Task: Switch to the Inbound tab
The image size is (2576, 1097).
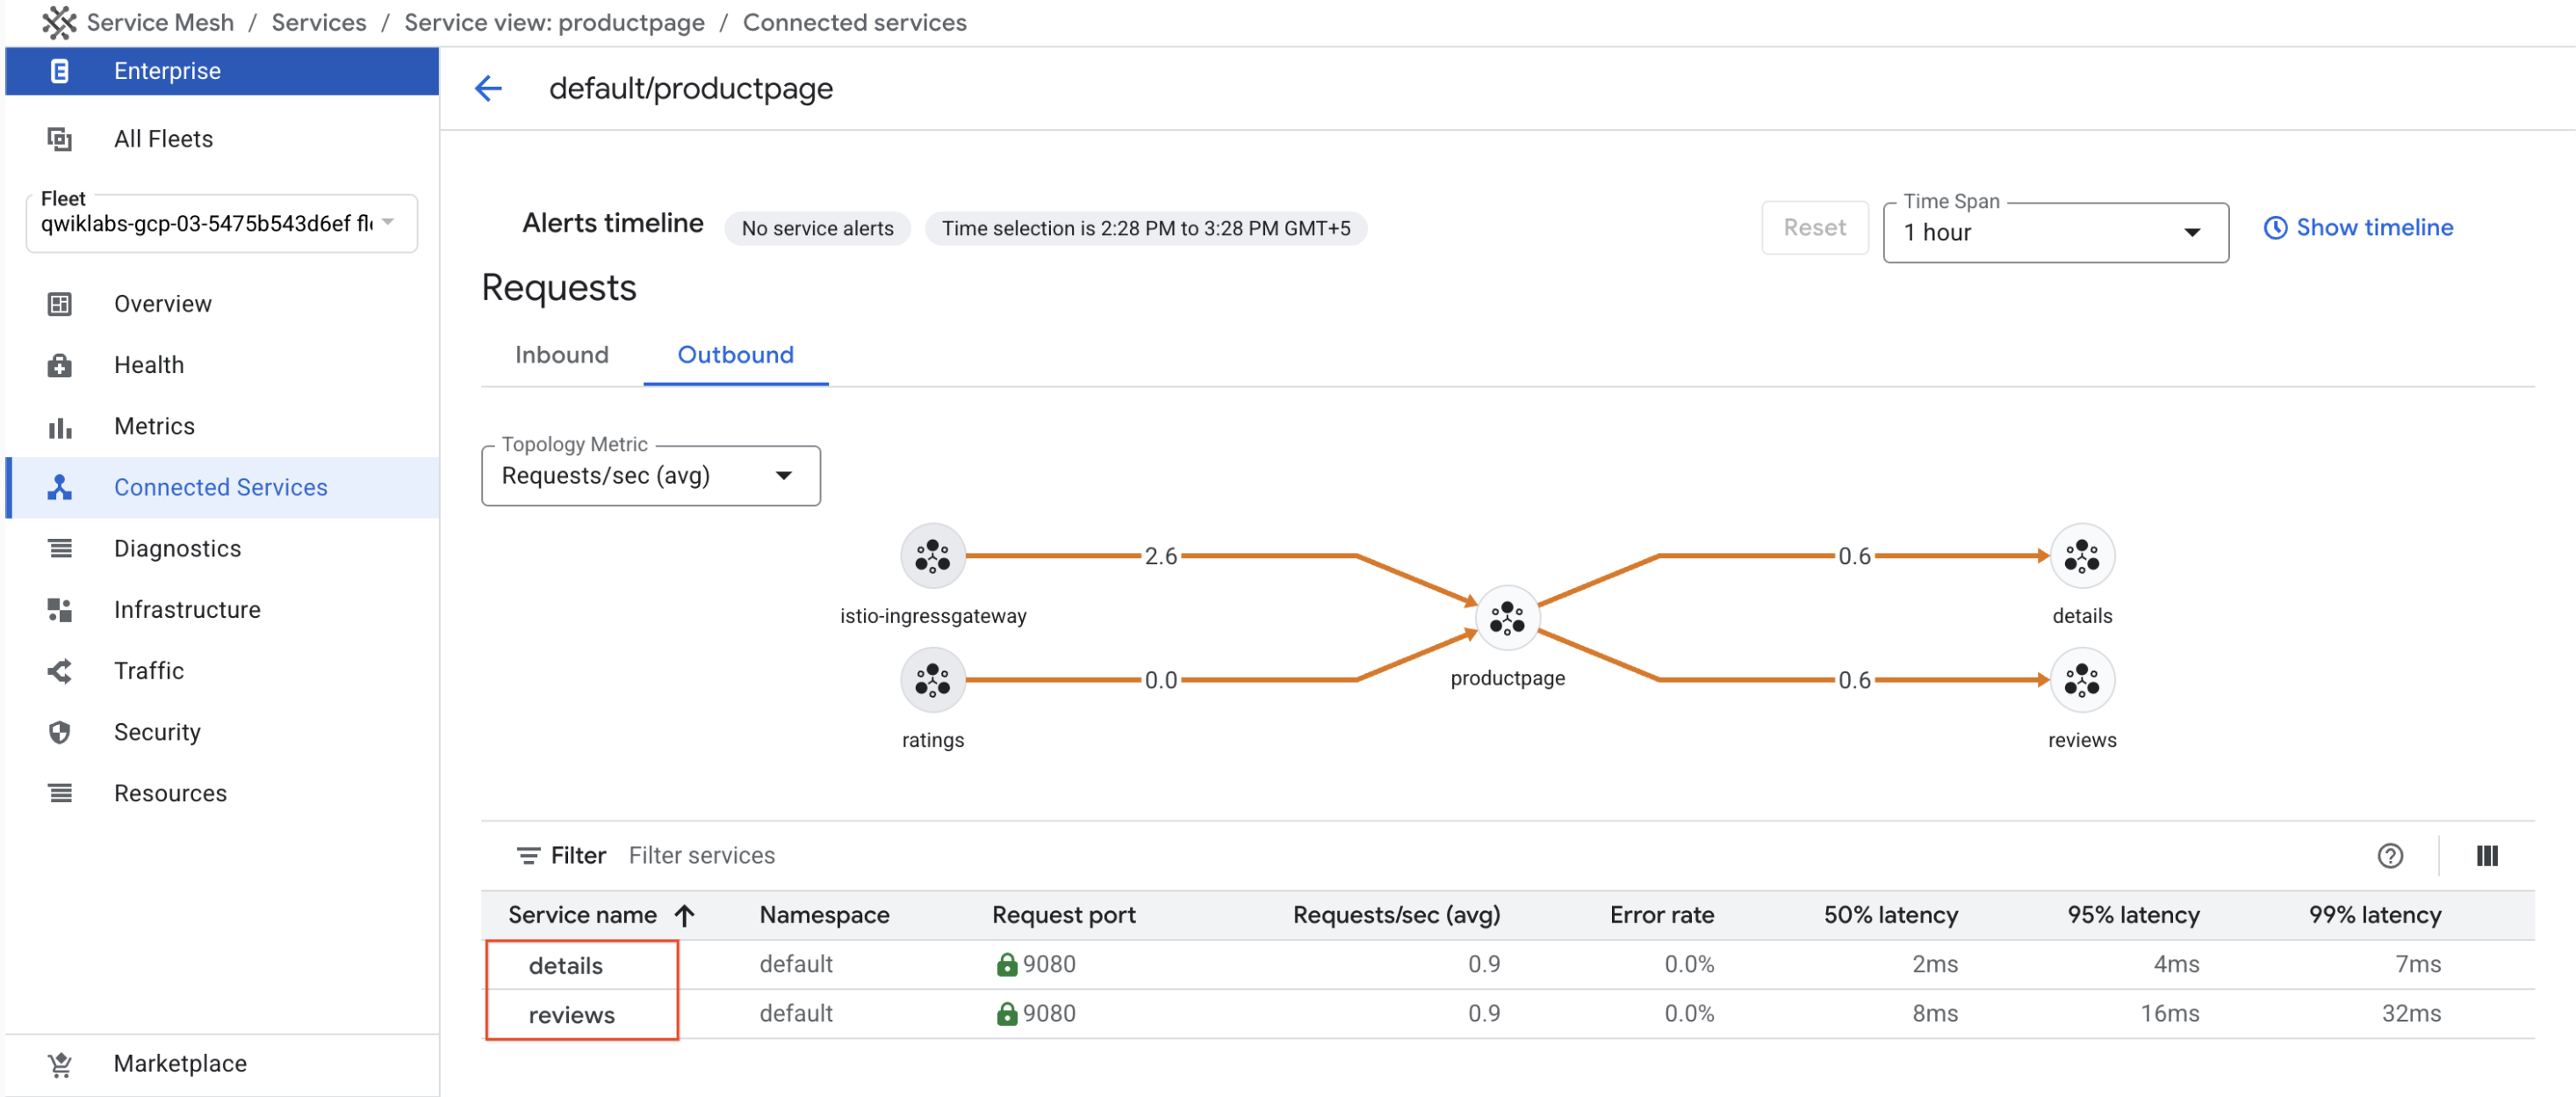Action: pyautogui.click(x=562, y=355)
